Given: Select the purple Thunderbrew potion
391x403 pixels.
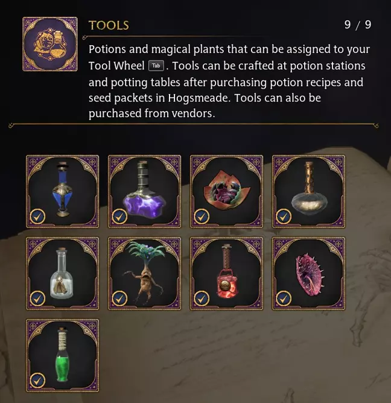Looking at the screenshot, I should pyautogui.click(x=144, y=191).
